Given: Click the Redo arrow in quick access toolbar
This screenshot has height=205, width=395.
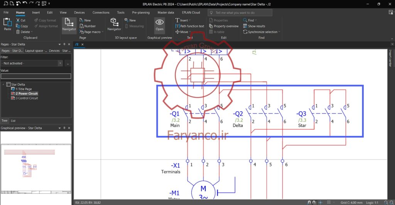Looking at the screenshot, I should point(31,3).
